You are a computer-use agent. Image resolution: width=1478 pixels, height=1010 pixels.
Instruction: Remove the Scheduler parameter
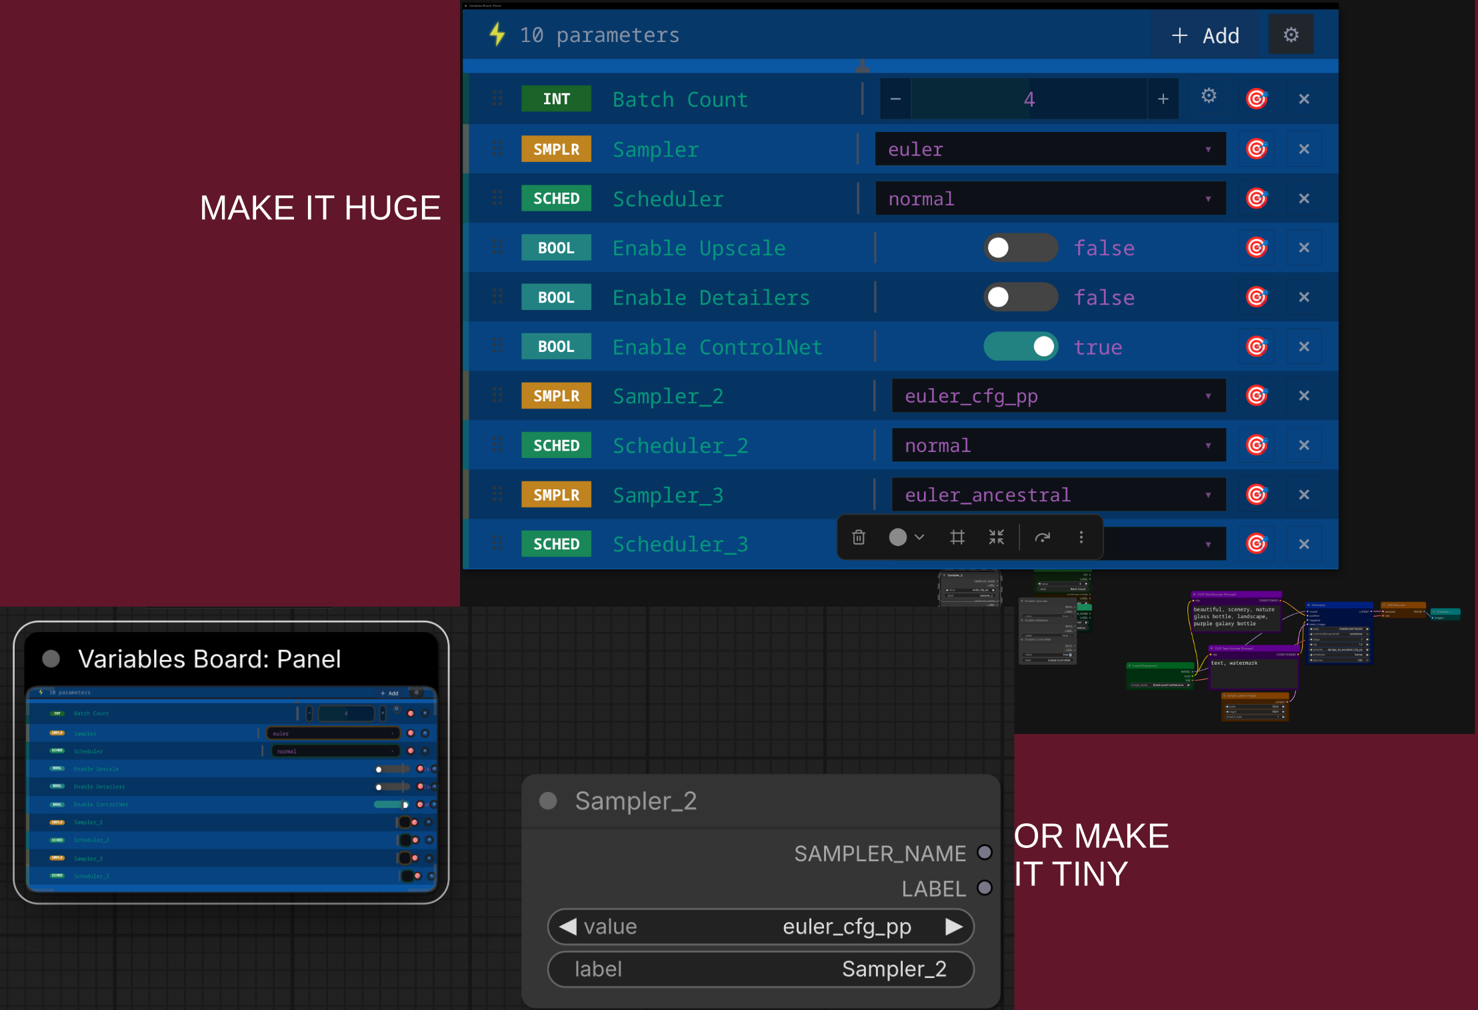click(1304, 198)
